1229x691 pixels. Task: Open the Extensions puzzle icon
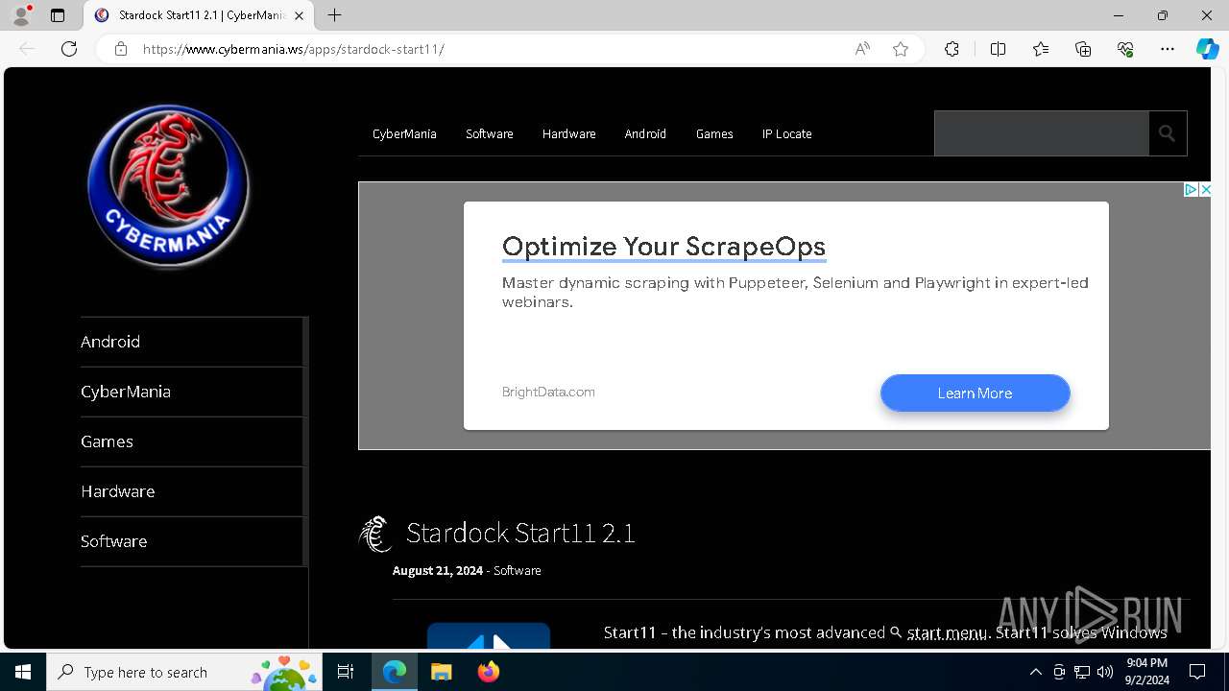point(952,49)
